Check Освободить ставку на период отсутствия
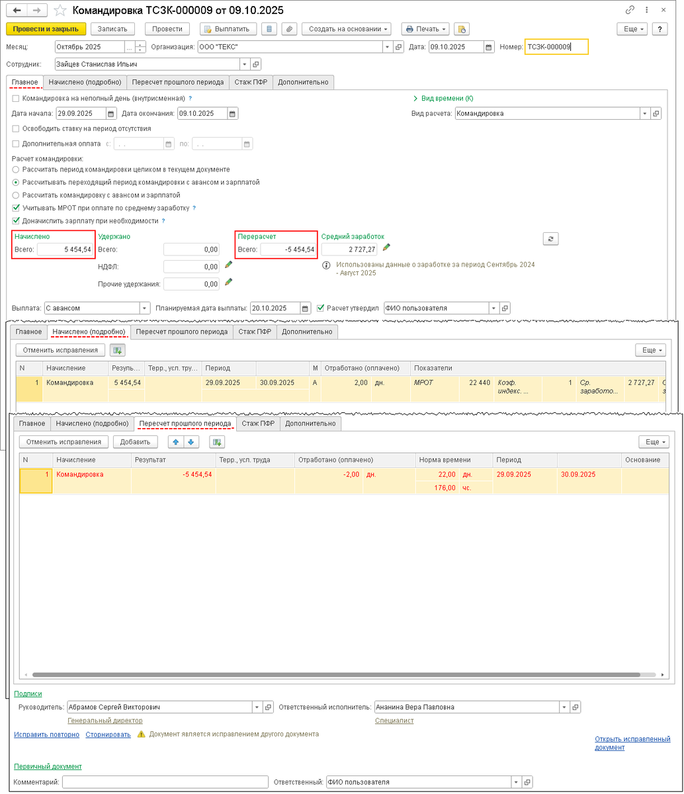Screen dimensions: 684x794 [x=16, y=128]
